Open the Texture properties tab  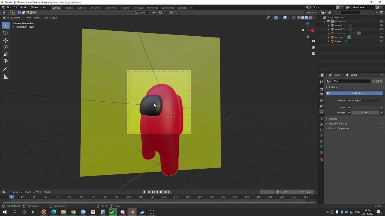click(321, 160)
